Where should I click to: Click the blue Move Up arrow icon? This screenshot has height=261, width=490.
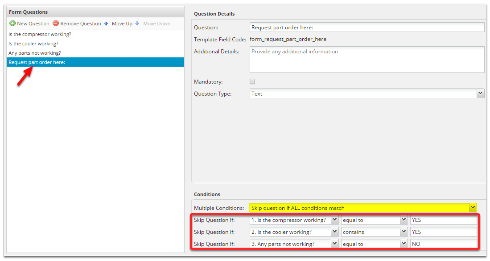(106, 23)
